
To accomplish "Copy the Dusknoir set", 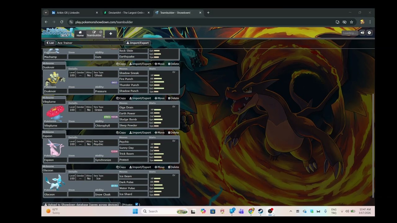I will point(121,64).
